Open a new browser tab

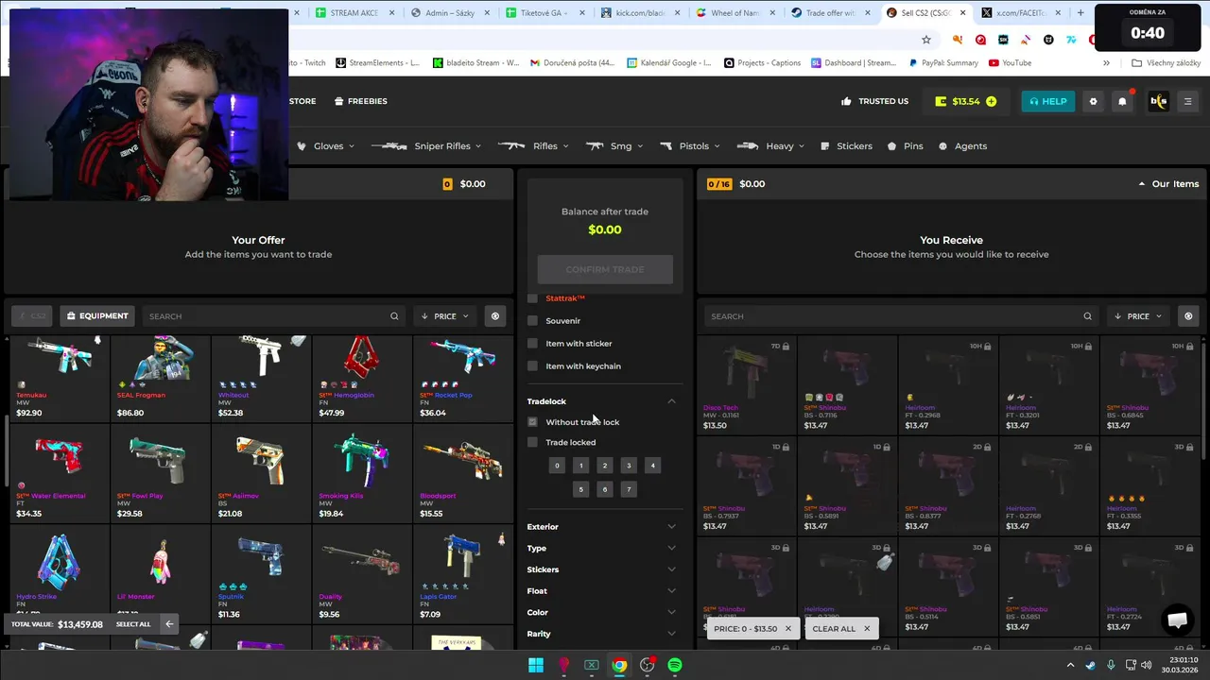pyautogui.click(x=1080, y=13)
